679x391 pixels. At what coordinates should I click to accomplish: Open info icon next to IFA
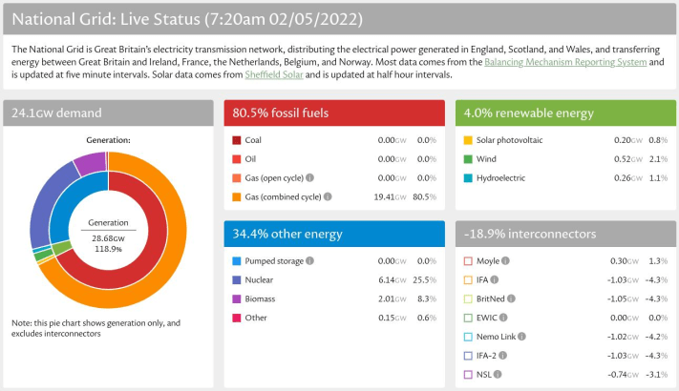tap(495, 279)
